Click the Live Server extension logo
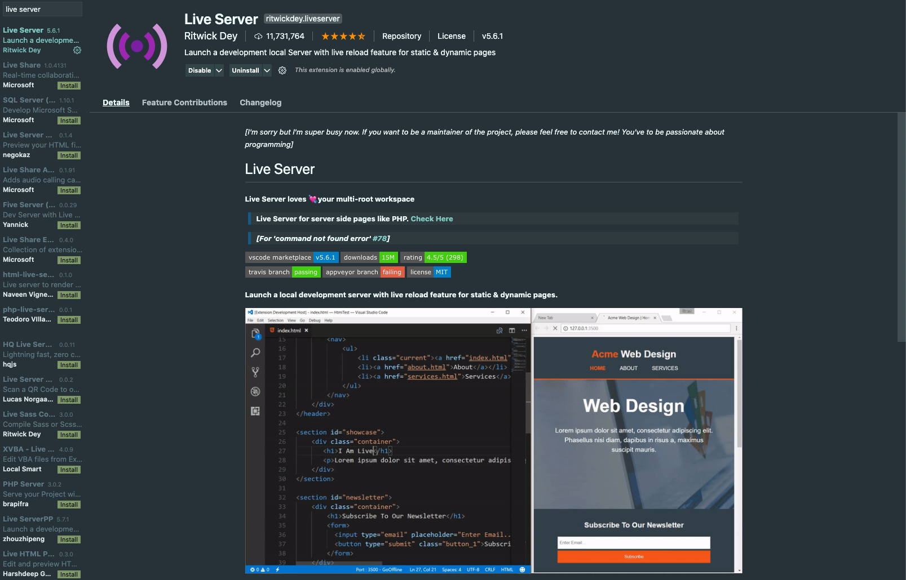 [137, 46]
